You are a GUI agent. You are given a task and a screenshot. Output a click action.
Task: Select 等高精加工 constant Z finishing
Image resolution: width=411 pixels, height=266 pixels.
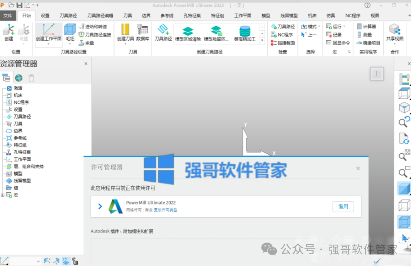pos(245,33)
